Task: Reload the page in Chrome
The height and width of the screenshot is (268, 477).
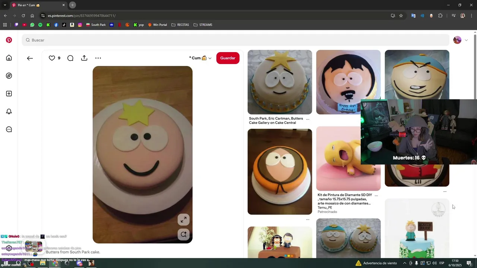Action: 23,16
